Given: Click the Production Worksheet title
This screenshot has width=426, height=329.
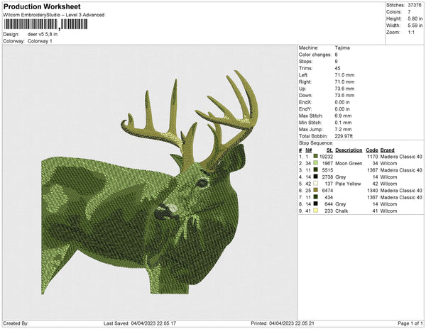Looking at the screenshot, I should click(41, 6).
